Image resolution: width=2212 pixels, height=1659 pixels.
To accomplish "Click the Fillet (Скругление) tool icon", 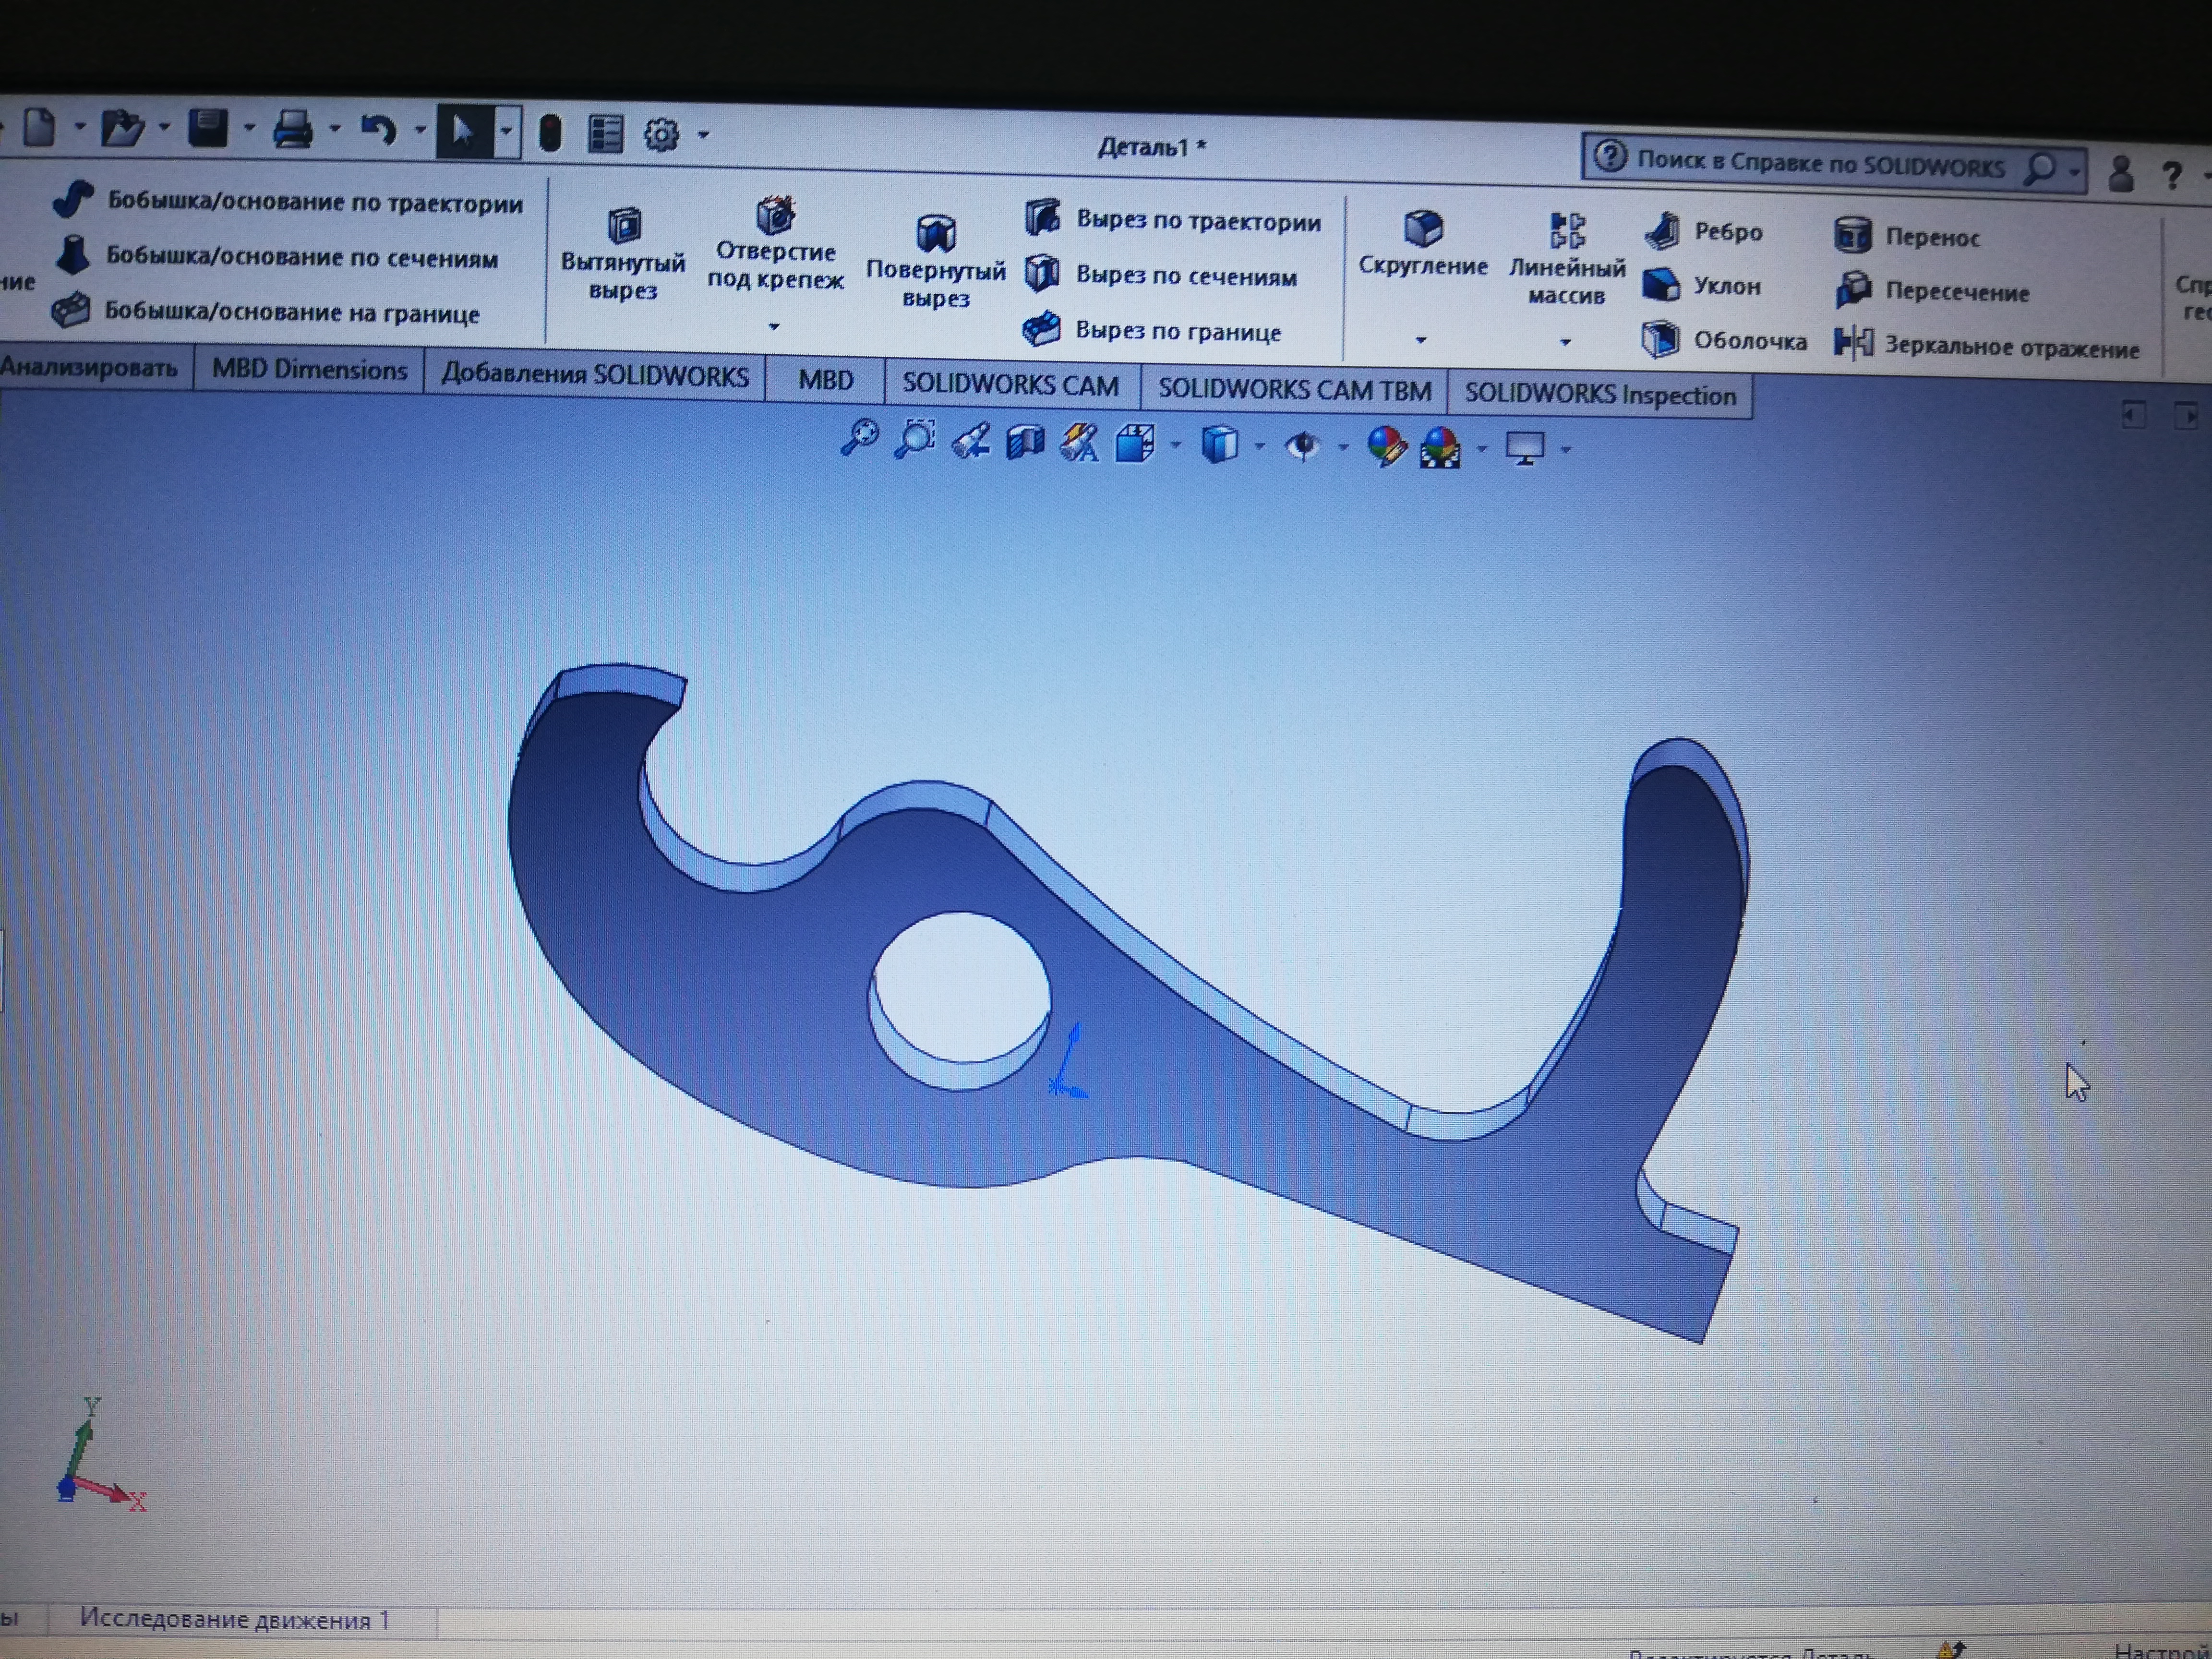I will [1422, 228].
